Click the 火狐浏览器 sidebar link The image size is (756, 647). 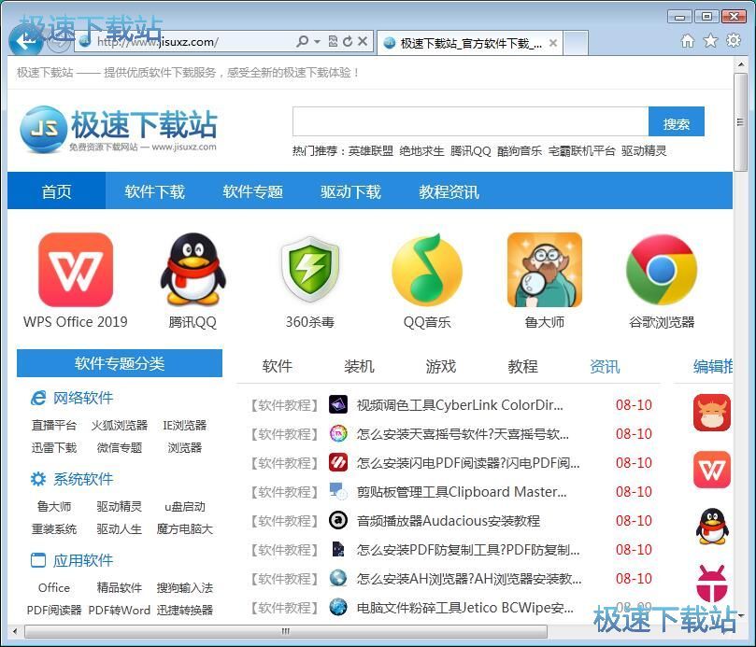point(120,425)
